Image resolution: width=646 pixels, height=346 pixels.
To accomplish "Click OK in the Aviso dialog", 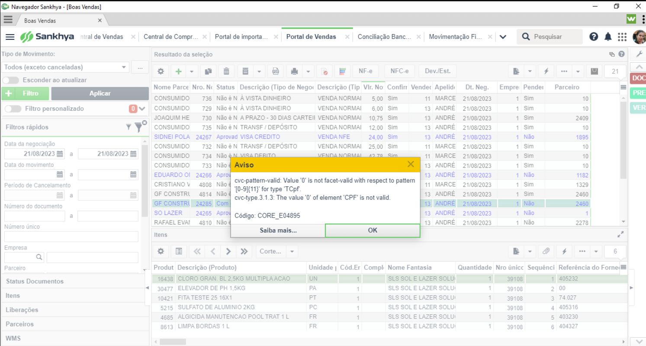I will [x=373, y=231].
